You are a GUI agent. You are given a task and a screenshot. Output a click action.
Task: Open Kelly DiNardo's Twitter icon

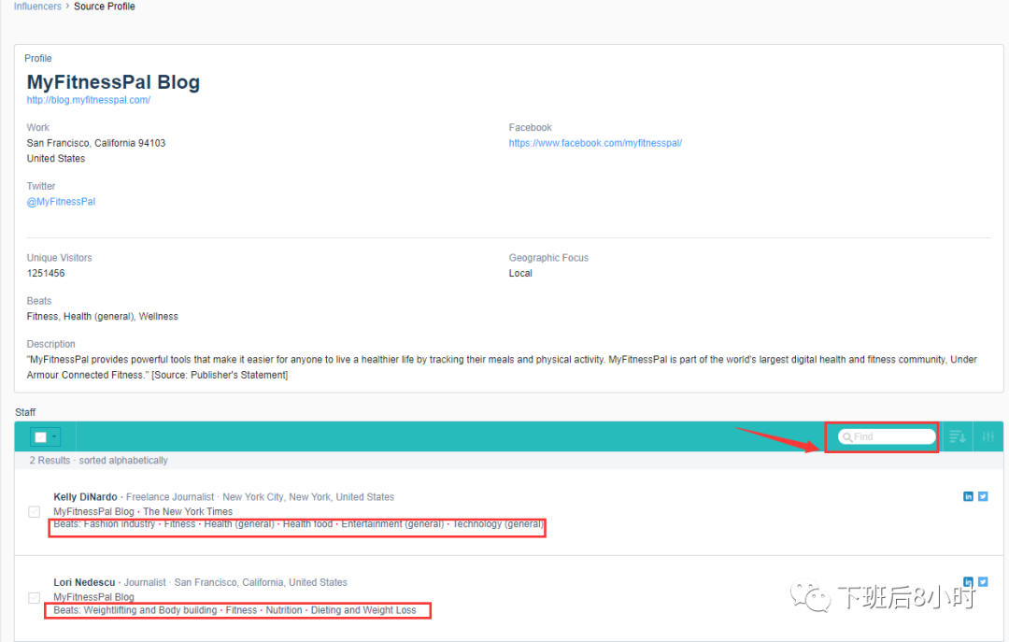(x=983, y=496)
